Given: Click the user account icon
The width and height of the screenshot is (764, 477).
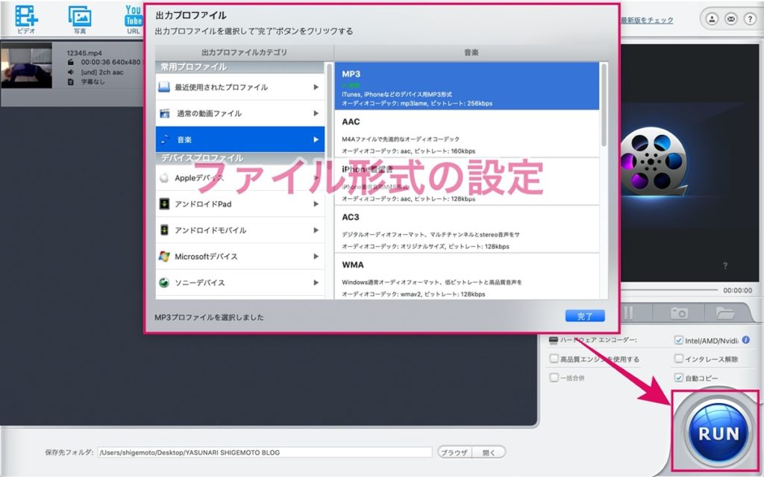Looking at the screenshot, I should (x=712, y=19).
